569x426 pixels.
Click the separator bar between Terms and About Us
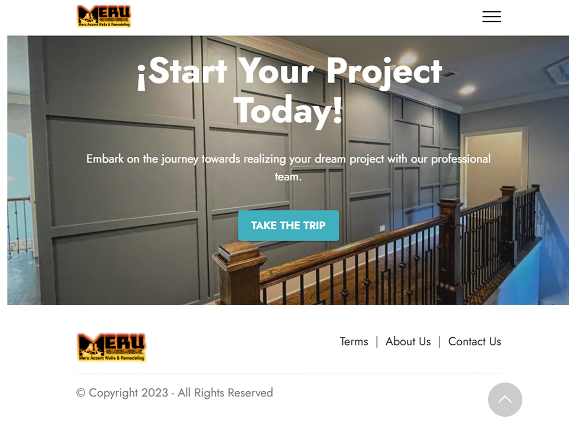(377, 341)
